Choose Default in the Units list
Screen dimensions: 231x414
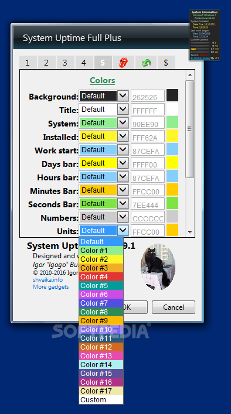point(101,241)
